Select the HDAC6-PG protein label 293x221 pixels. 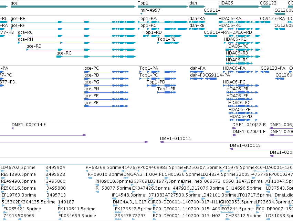tap(234, 82)
